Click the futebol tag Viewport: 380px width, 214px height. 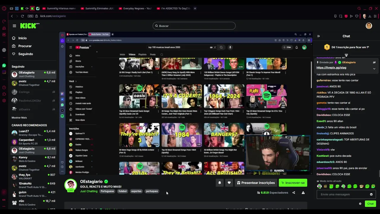[123, 191]
